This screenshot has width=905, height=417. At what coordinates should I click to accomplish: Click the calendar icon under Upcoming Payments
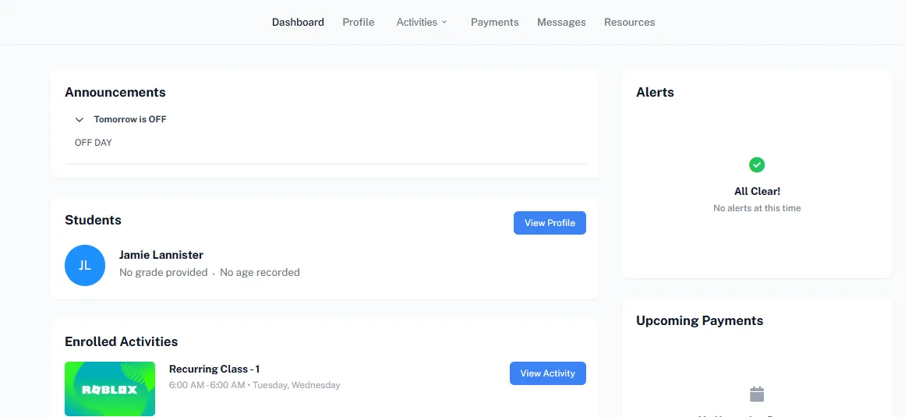coord(757,394)
